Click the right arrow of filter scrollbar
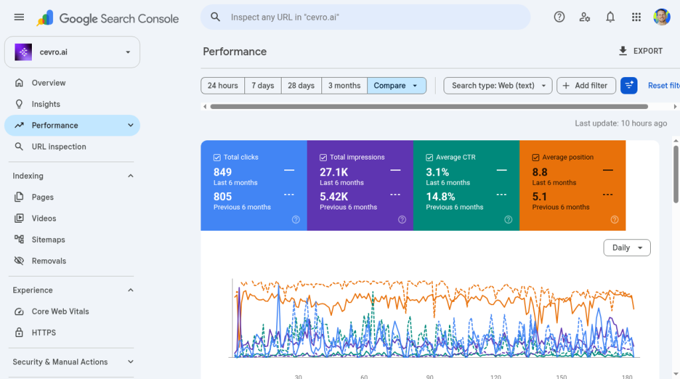Image resolution: width=680 pixels, height=379 pixels. point(675,106)
